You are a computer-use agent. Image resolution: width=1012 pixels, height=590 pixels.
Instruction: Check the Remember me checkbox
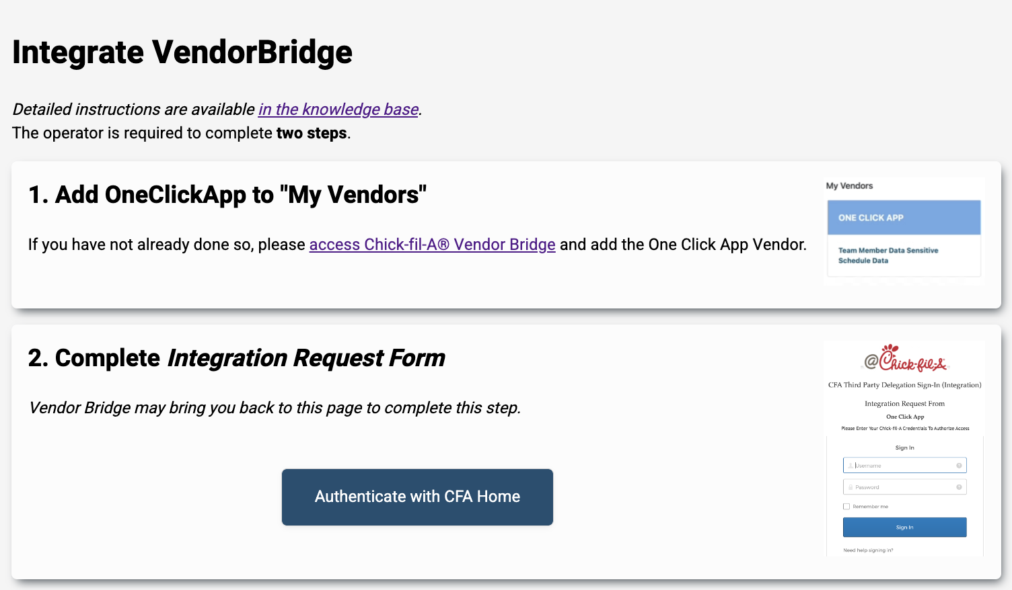coord(846,506)
